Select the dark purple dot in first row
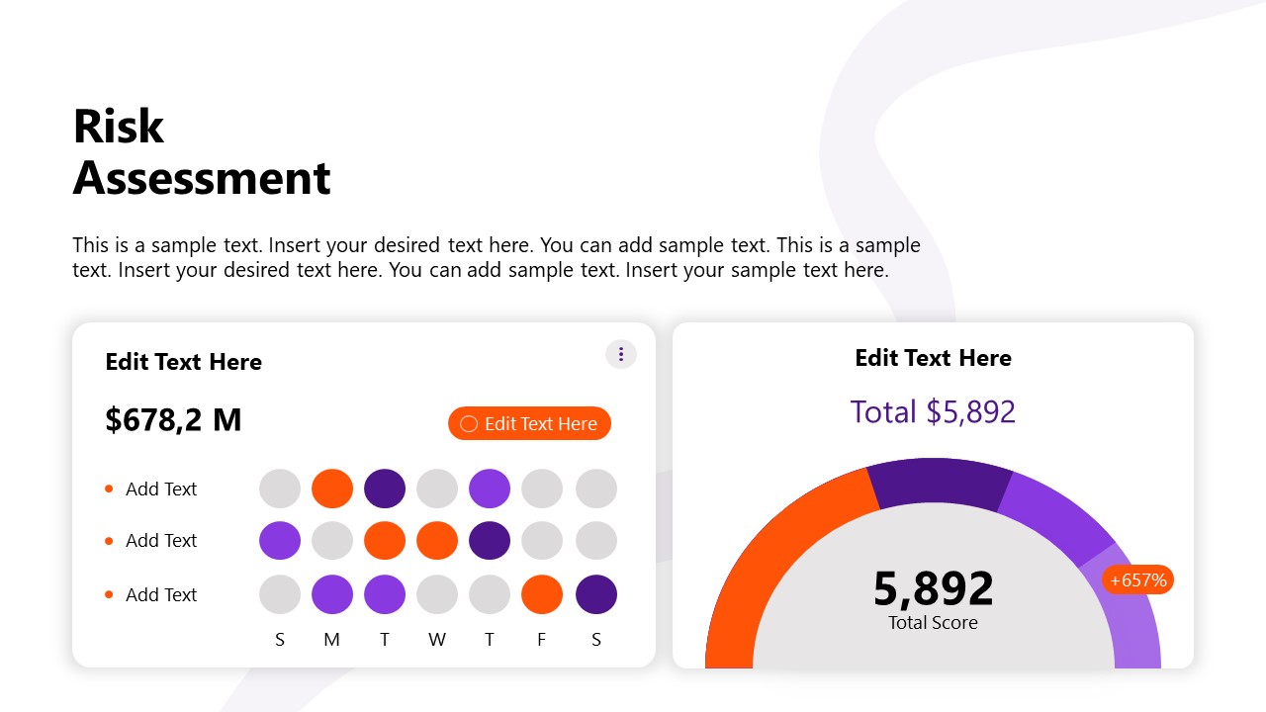The image size is (1266, 712). 385,489
